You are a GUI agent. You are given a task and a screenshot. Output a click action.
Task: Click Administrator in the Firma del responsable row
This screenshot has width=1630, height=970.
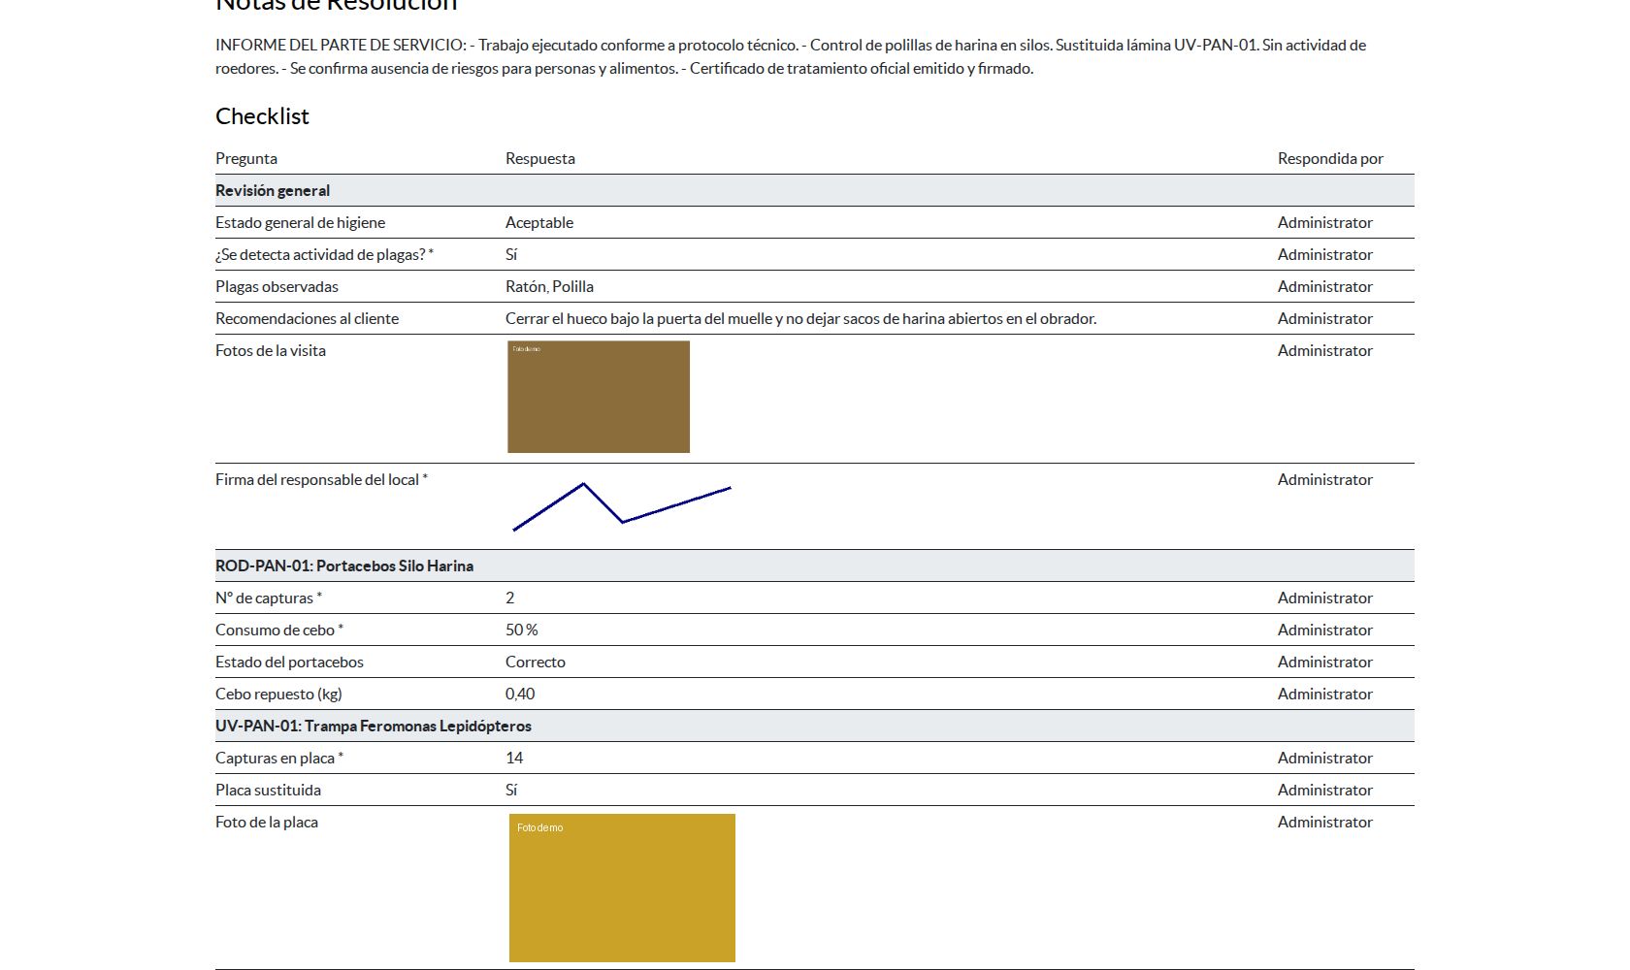tap(1325, 479)
